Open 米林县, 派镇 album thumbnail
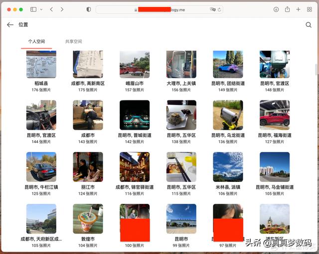This screenshot has width=319, height=254. tap(228, 167)
